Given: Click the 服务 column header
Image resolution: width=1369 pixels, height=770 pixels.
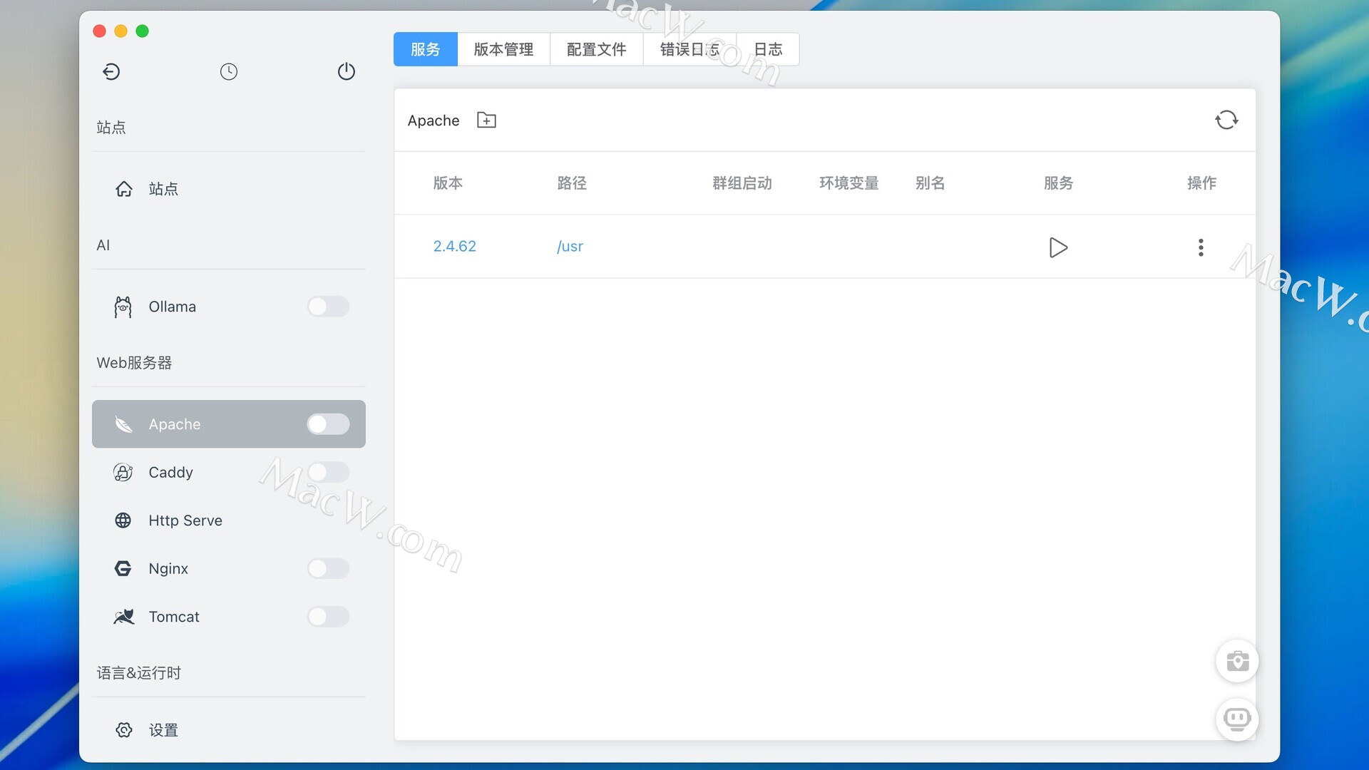Looking at the screenshot, I should pyautogui.click(x=1058, y=183).
